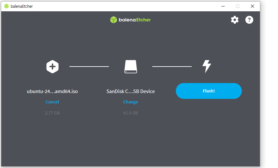The height and width of the screenshot is (168, 278).
Task: Minimize the balenaEtcher window
Action: tap(223, 6)
